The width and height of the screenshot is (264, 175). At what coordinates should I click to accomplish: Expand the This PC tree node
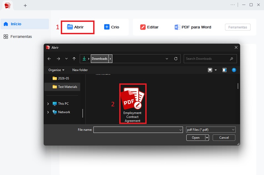pyautogui.click(x=48, y=104)
